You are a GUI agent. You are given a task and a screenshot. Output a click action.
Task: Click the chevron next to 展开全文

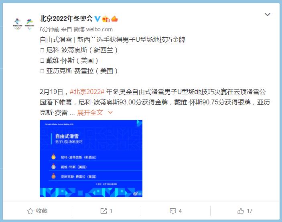110,112
